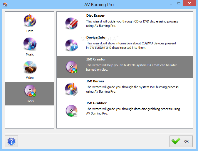Select the Disc Eraser heading
This screenshot has height=151, width=198.
[95, 15]
